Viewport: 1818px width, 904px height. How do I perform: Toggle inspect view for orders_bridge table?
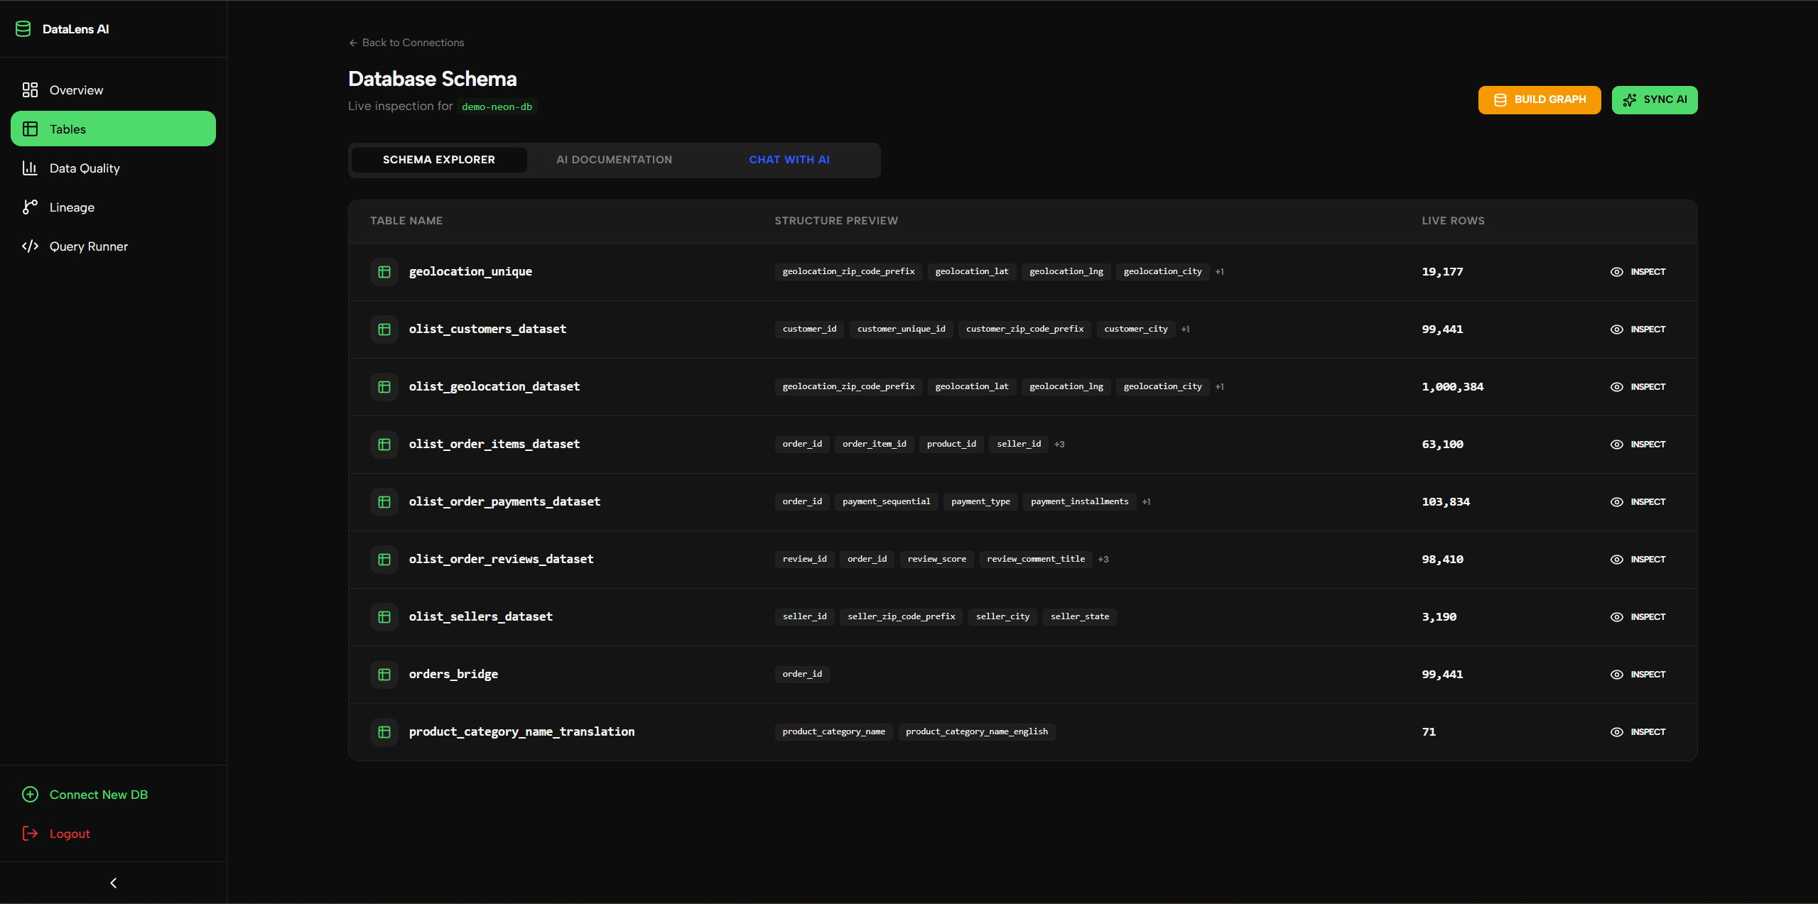[x=1638, y=674]
